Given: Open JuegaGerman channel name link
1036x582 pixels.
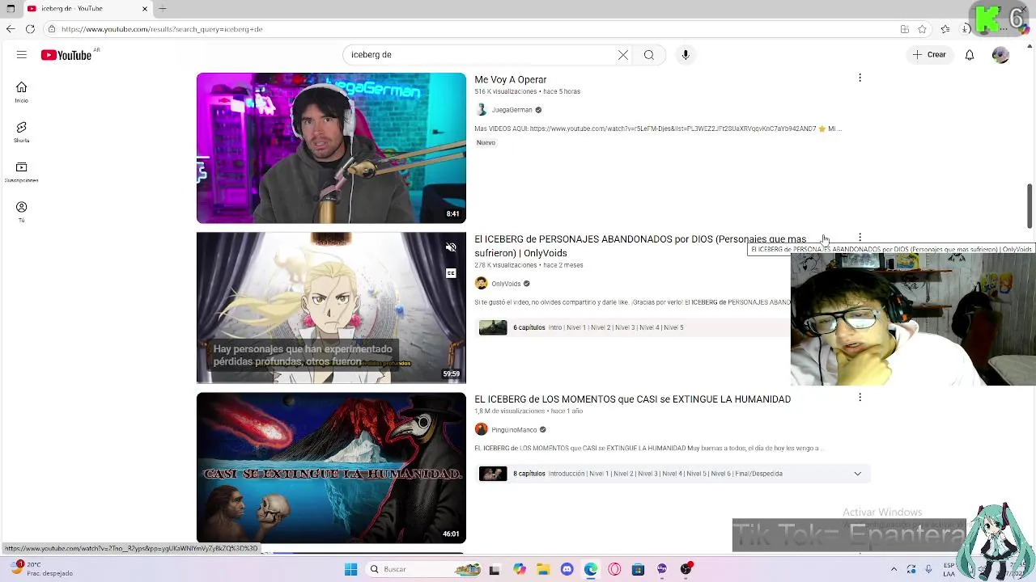Looking at the screenshot, I should [x=512, y=110].
